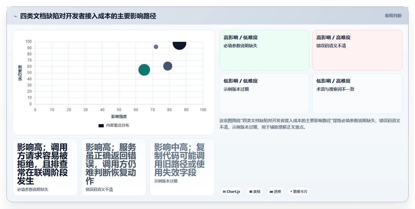Click the card captioned 必填参数说明缺失
This screenshot has height=209, width=415.
(45, 167)
